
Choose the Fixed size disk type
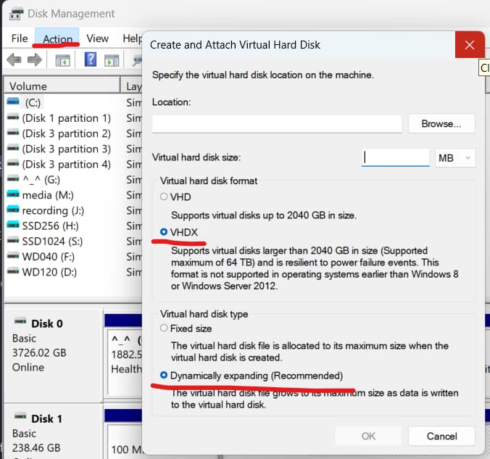click(x=164, y=328)
